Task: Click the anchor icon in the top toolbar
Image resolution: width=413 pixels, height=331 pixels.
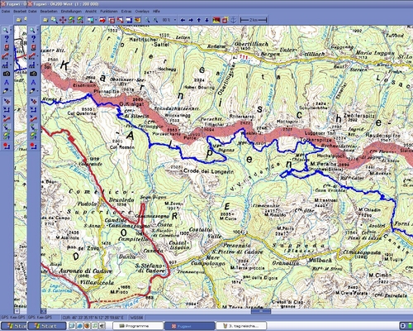Action: (x=234, y=20)
